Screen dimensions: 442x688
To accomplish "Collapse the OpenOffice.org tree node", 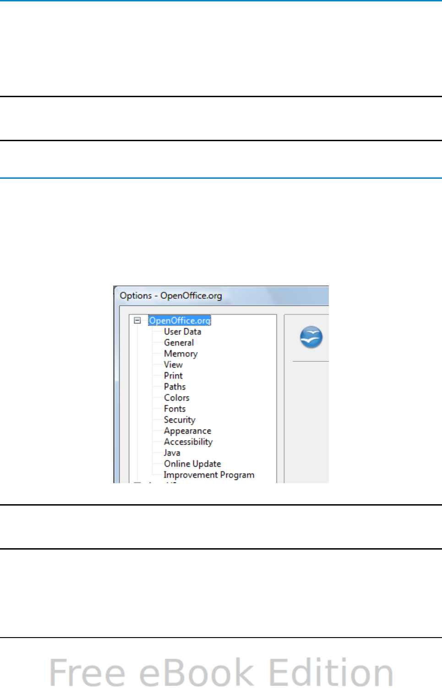I will [137, 320].
